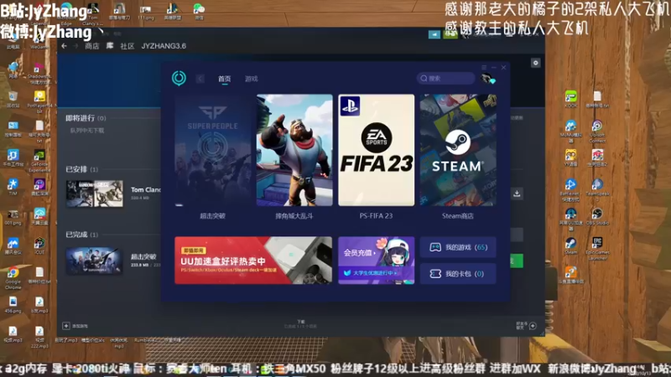Click the Steam back arrow

[65, 46]
